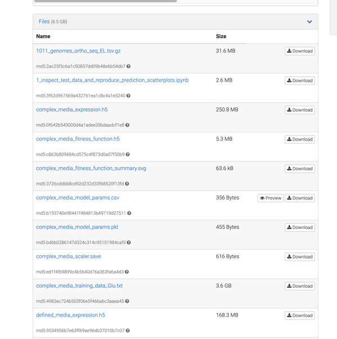The image size is (337, 339).
Task: Download 1011_genomes_ortho_seq_EL.tsv.gz
Action: [x=299, y=51]
